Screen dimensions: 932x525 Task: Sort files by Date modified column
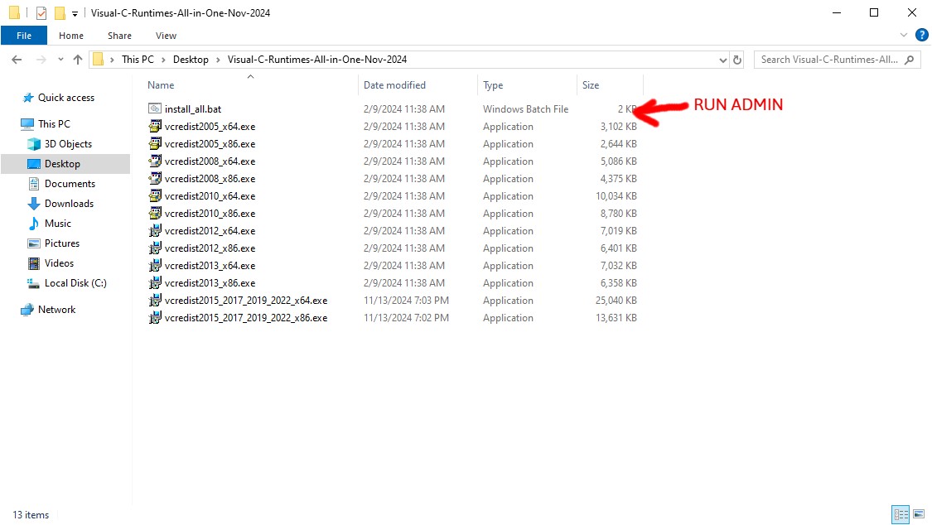click(x=394, y=85)
